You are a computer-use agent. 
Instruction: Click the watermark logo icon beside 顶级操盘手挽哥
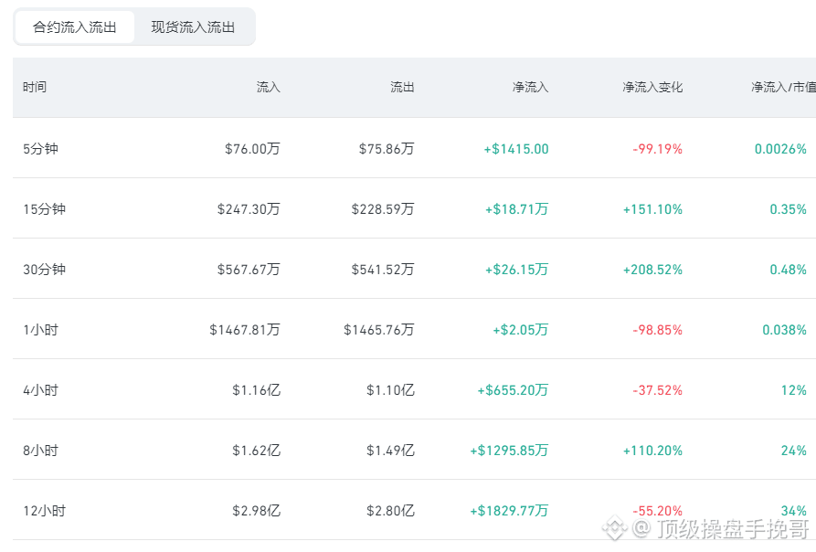point(615,528)
